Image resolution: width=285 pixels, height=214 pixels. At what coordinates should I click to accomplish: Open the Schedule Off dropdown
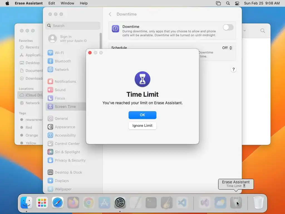227,48
